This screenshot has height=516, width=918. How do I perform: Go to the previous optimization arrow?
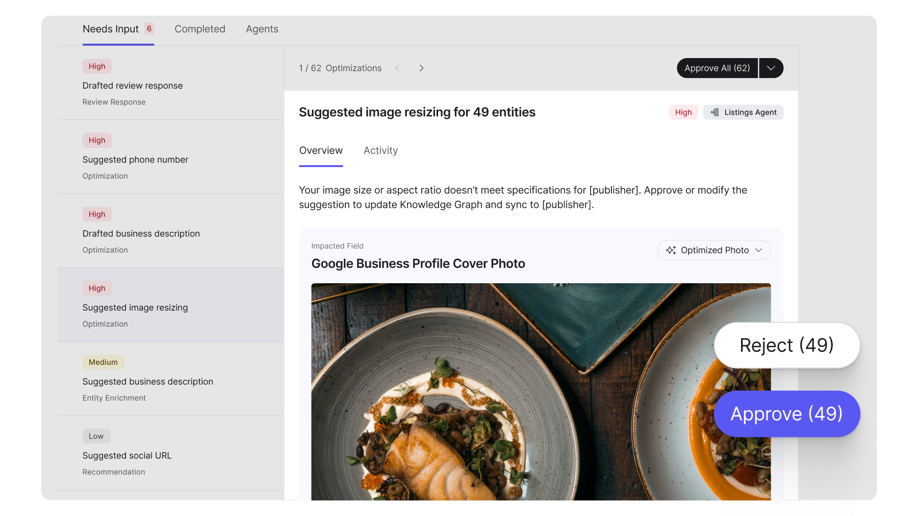click(397, 68)
